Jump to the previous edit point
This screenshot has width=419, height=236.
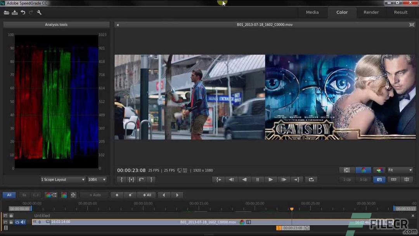(218, 180)
